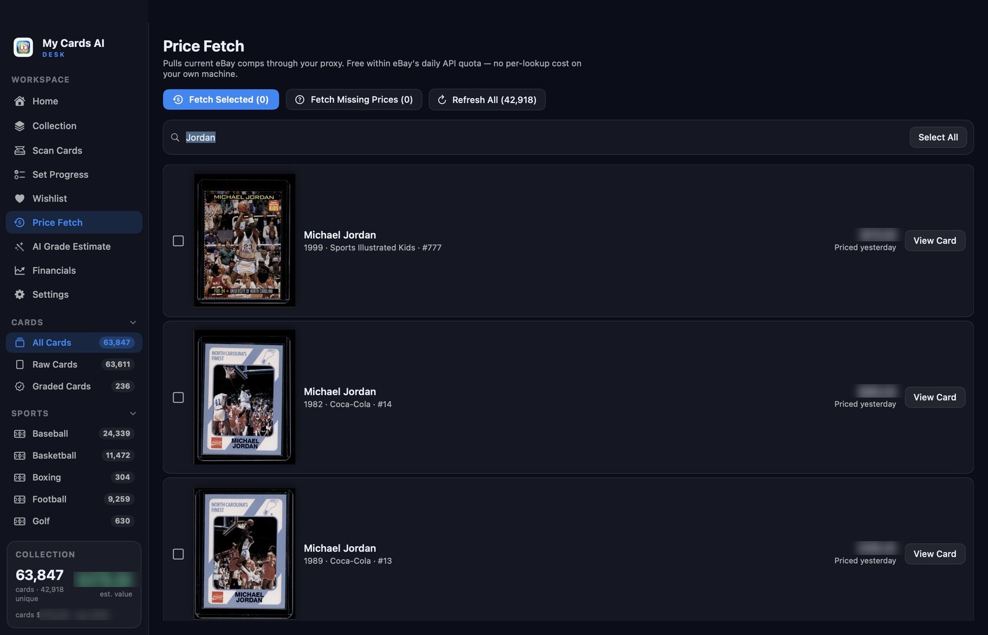Click the Set Progress checklist icon
The height and width of the screenshot is (635, 988).
[x=20, y=175]
